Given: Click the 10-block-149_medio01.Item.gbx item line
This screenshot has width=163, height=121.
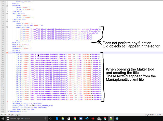Looking at the screenshot, I should pyautogui.click(x=60, y=31).
